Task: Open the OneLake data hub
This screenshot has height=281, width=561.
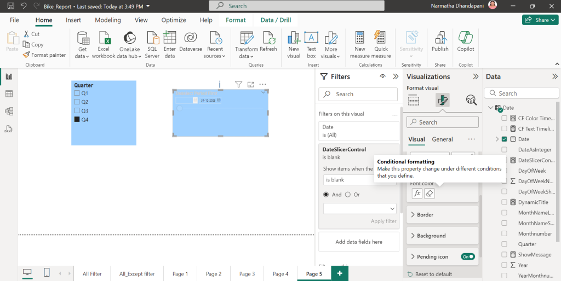Action: 129,45
